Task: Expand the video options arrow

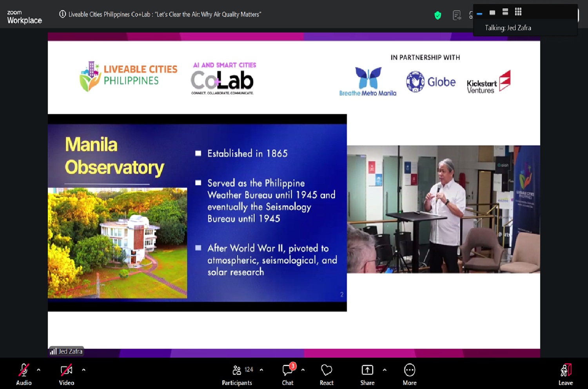Action: [83, 369]
